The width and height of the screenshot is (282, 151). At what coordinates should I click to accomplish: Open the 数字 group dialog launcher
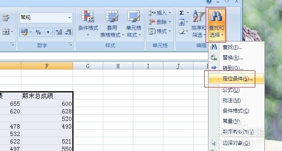tap(70, 44)
